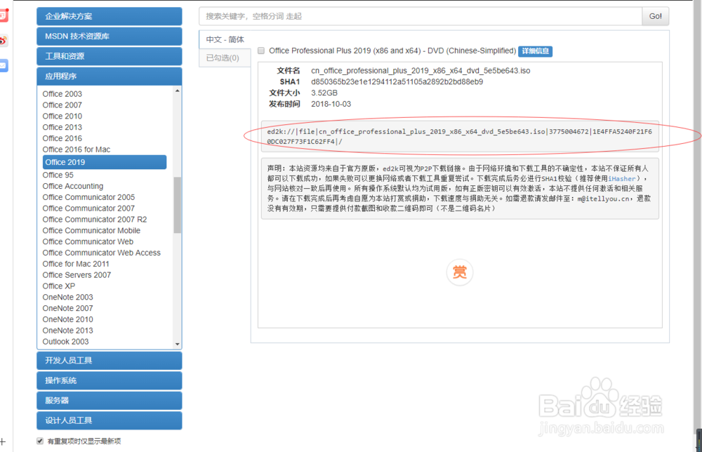The image size is (702, 452).
Task: Open the mail icon in left sidebar
Action: coord(3,66)
